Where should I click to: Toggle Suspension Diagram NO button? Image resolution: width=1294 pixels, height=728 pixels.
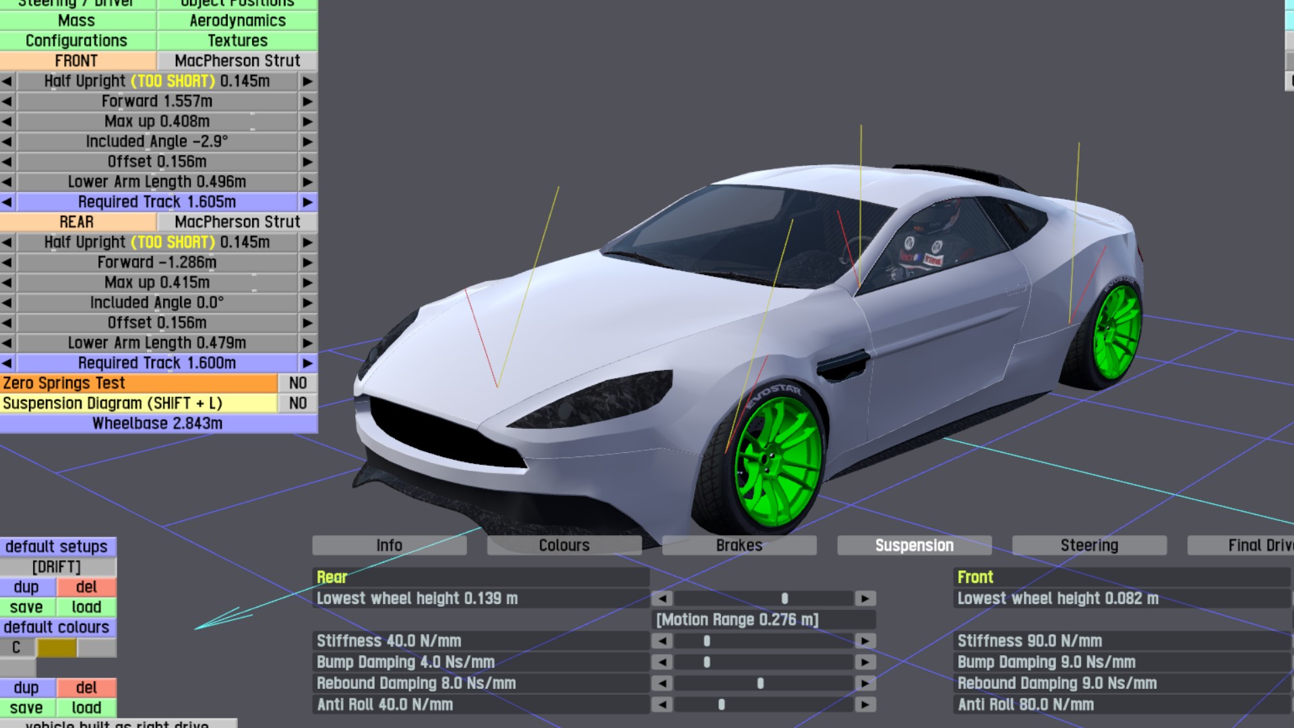pyautogui.click(x=297, y=403)
